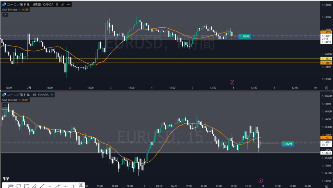Viewport: 333px width, 188px height.
Task: Select the brush drawing tool
Action: click(58, 186)
